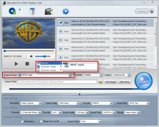Open the audio Encoder AAC dropdown
159x127 pixels.
60,112
